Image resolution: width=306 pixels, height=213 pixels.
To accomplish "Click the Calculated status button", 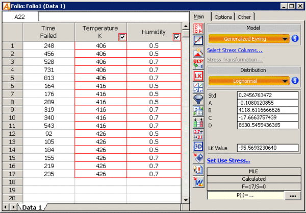I will click(x=254, y=179).
